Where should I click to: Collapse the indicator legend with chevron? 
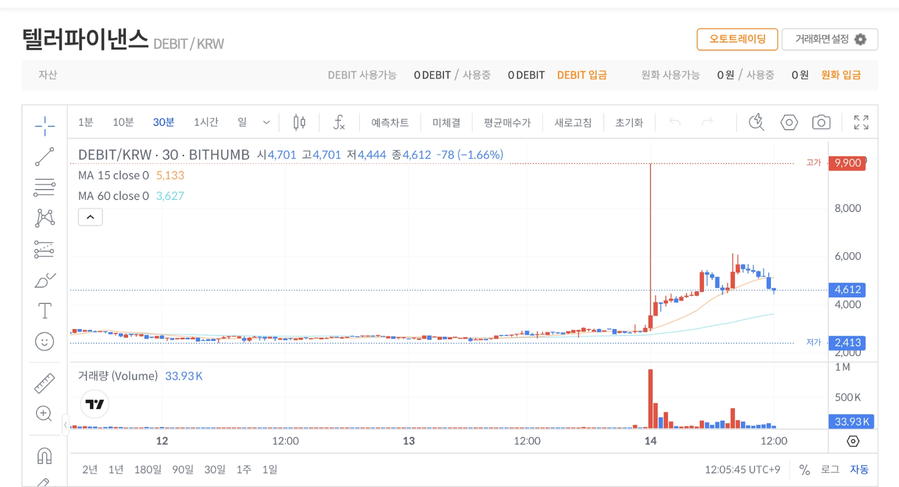tap(90, 217)
